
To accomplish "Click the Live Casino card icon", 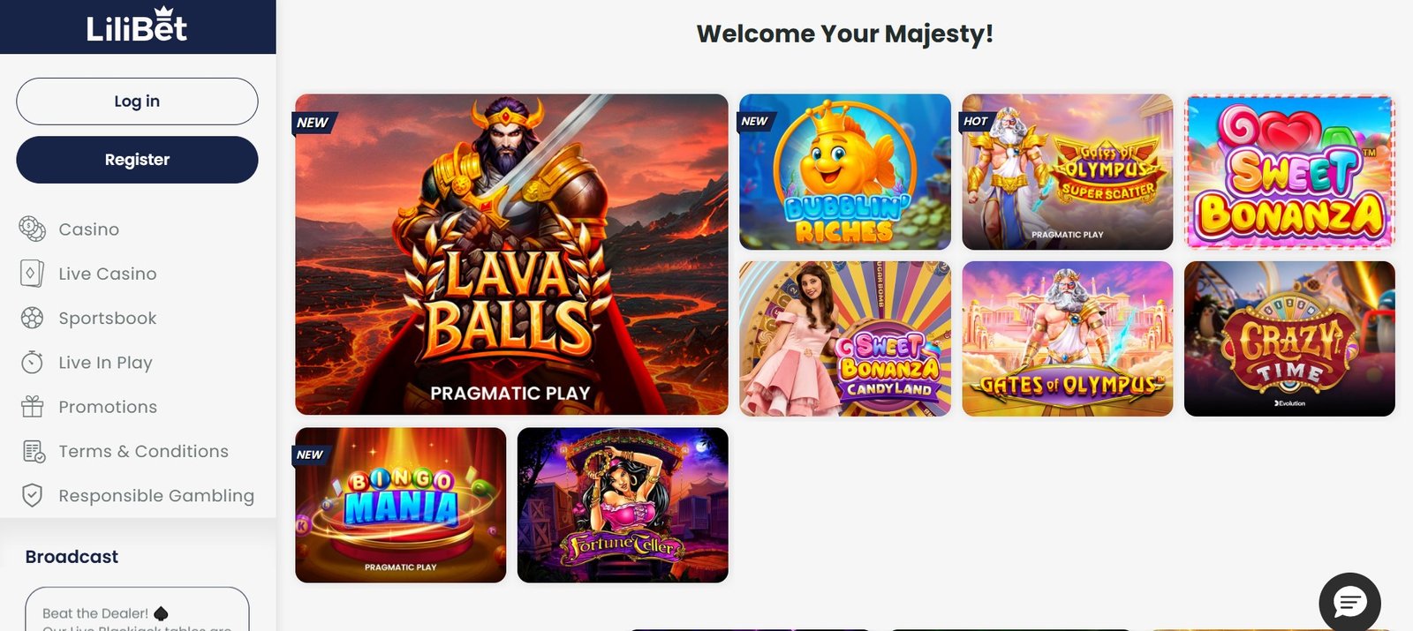I will coord(32,274).
